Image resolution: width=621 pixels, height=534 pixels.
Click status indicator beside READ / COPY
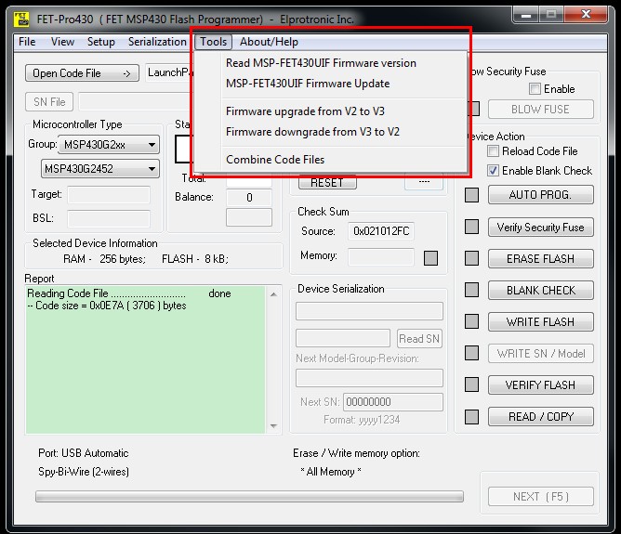tap(471, 416)
